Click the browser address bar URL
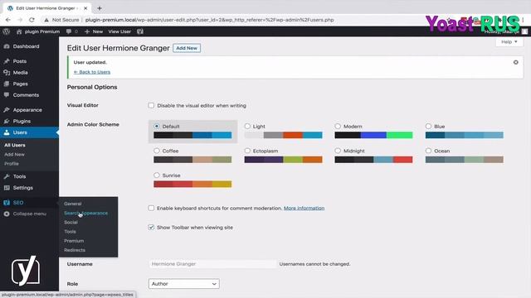 point(209,20)
